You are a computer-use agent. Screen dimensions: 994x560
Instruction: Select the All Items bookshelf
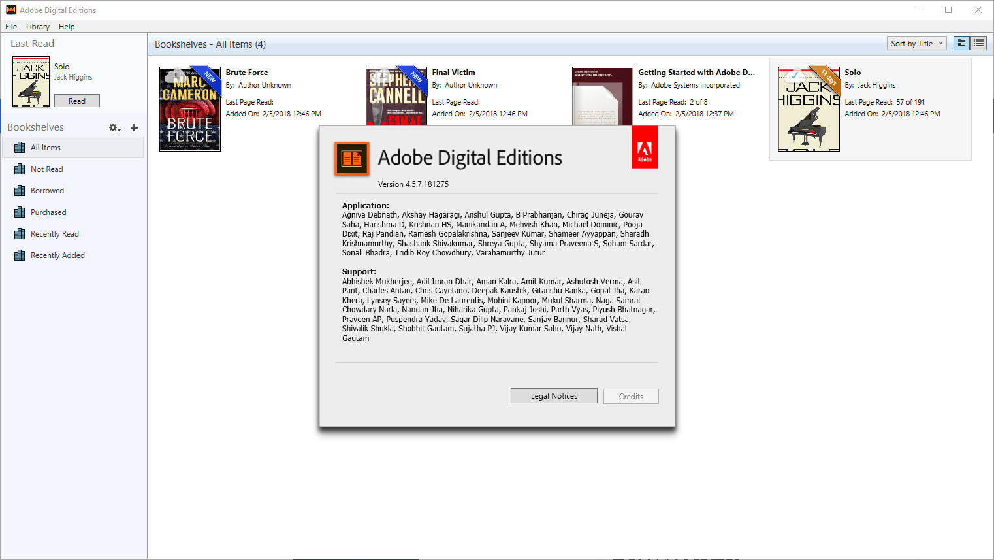pos(72,148)
